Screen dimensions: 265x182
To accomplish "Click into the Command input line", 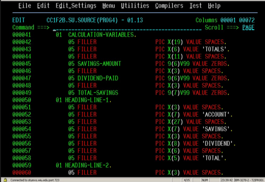I will tap(127, 28).
